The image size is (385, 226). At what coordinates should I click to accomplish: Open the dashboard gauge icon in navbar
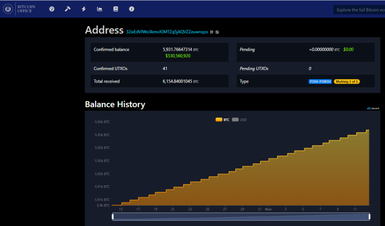coord(52,9)
